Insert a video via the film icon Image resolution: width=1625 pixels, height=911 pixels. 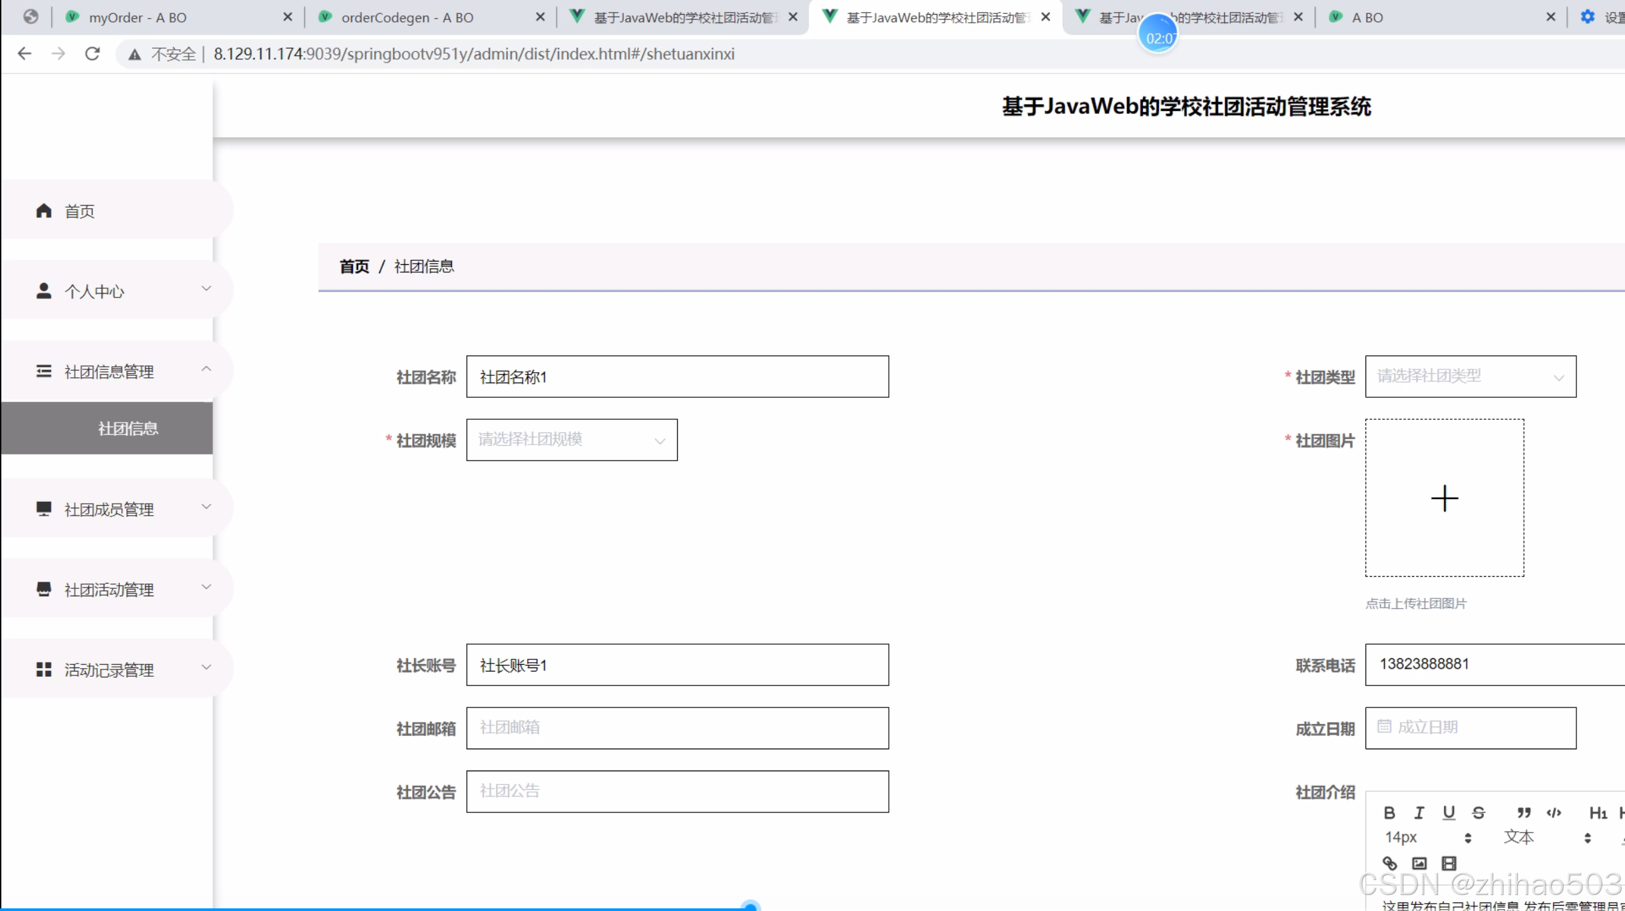(x=1449, y=863)
